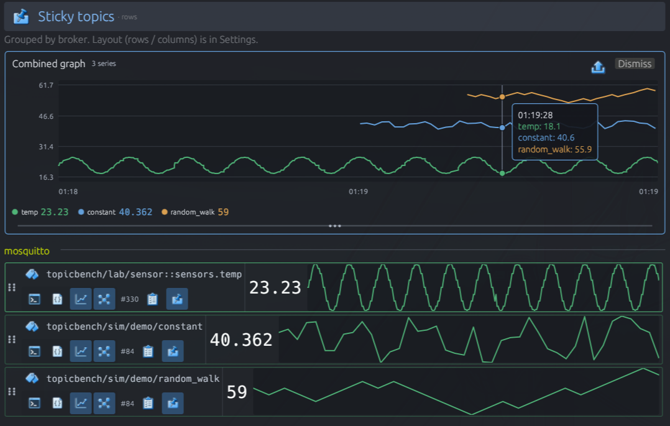Click the export icon beside Dismiss
This screenshot has height=426, width=670.
598,67
